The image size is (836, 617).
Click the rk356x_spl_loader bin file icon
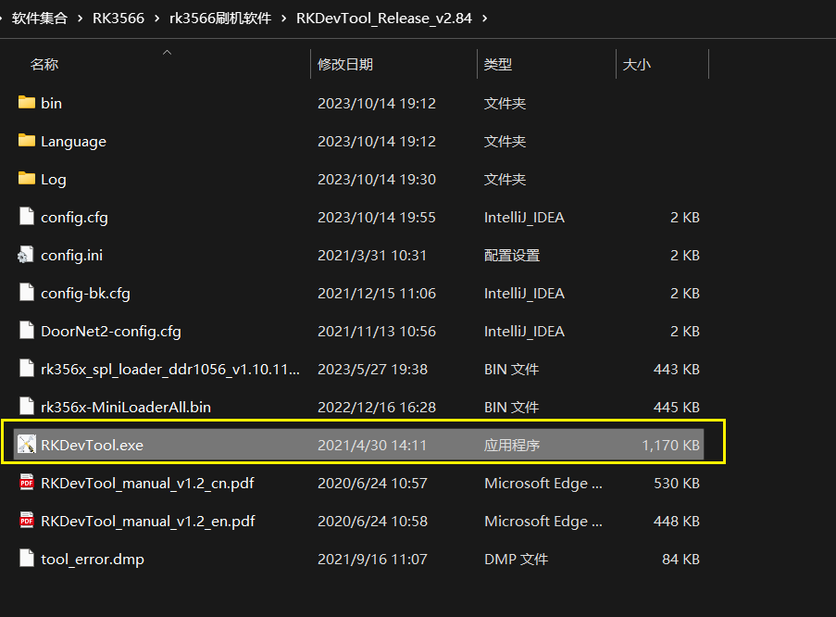coord(27,369)
